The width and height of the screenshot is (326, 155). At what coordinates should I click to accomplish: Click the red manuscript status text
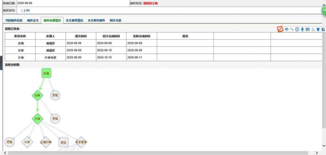pos(150,3)
